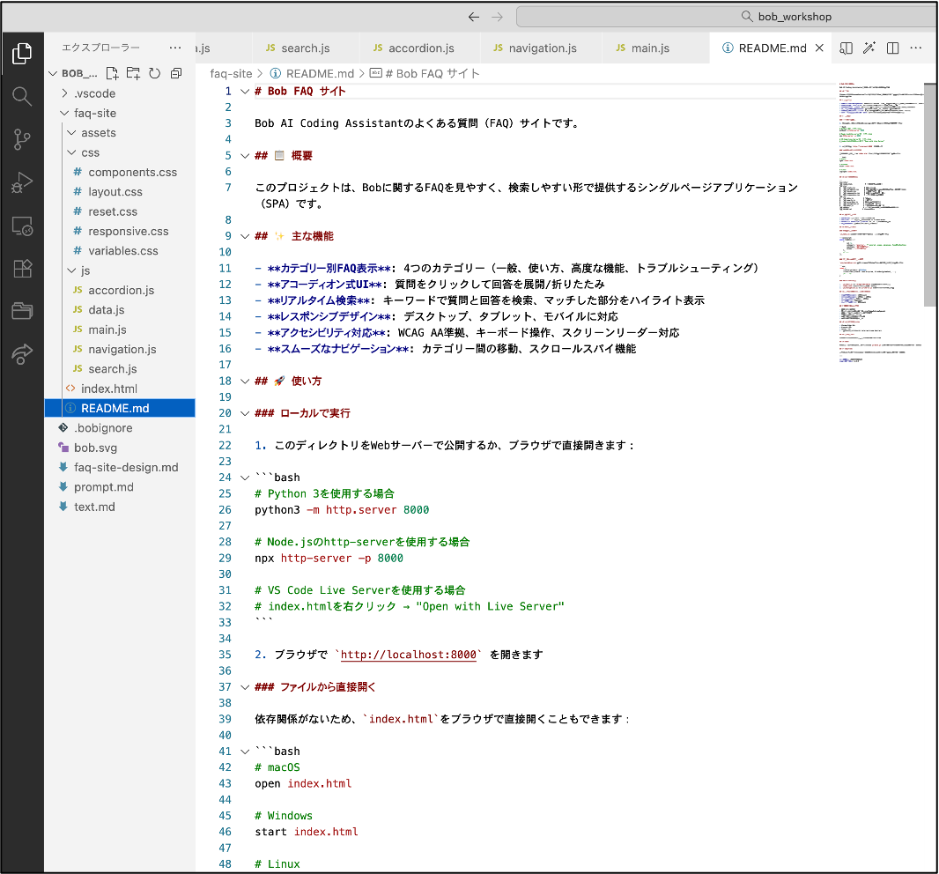The height and width of the screenshot is (874, 939).
Task: Collapse the BOB_ workspace root section
Action: 53,73
